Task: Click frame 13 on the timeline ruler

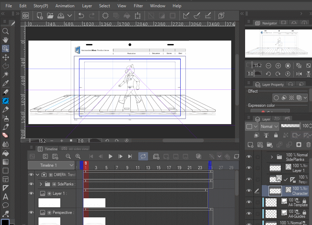Action: click(148, 168)
